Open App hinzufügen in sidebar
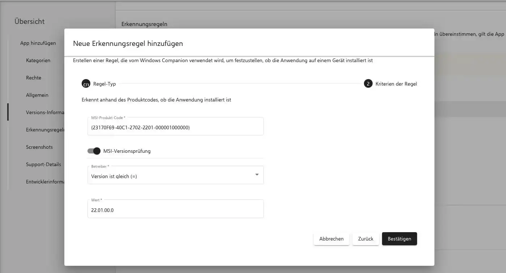This screenshot has height=273, width=506. click(x=38, y=43)
